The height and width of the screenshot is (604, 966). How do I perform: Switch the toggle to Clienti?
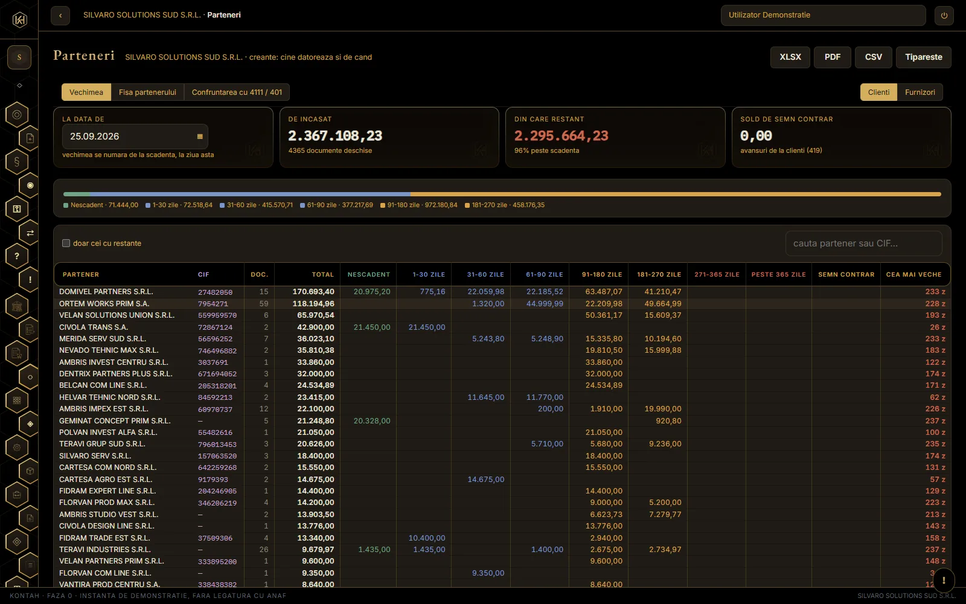coord(878,92)
